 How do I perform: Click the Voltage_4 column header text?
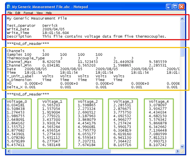(158, 102)
